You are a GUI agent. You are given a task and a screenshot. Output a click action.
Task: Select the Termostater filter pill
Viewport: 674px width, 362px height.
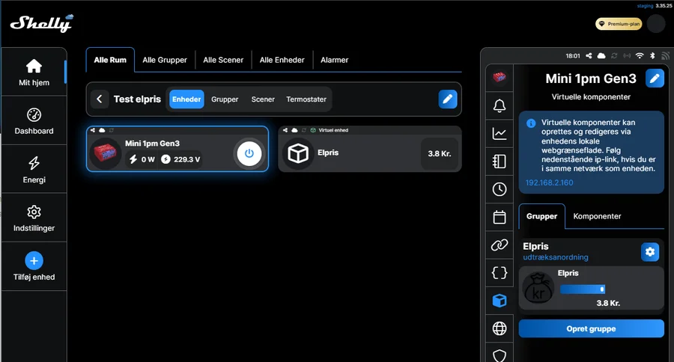click(x=306, y=99)
